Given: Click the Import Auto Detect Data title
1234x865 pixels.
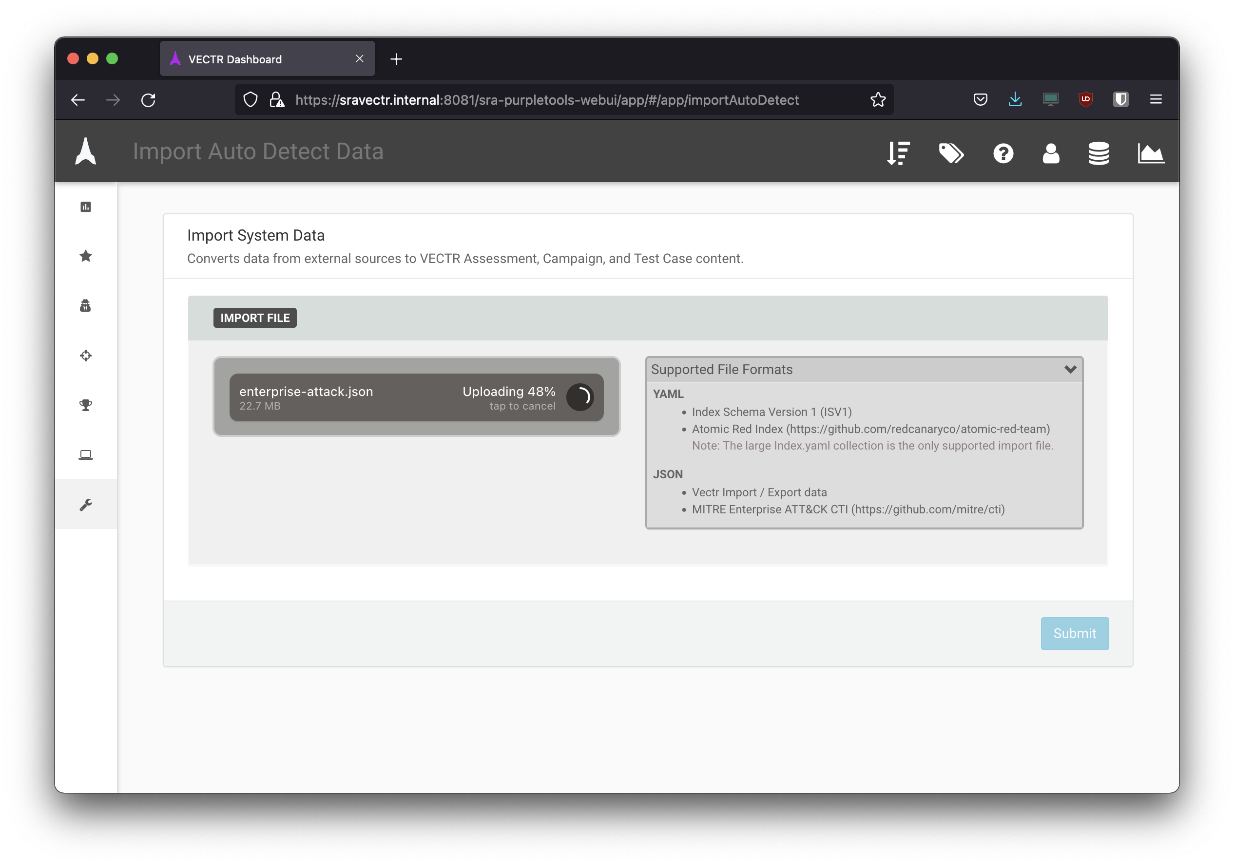Looking at the screenshot, I should click(x=258, y=151).
